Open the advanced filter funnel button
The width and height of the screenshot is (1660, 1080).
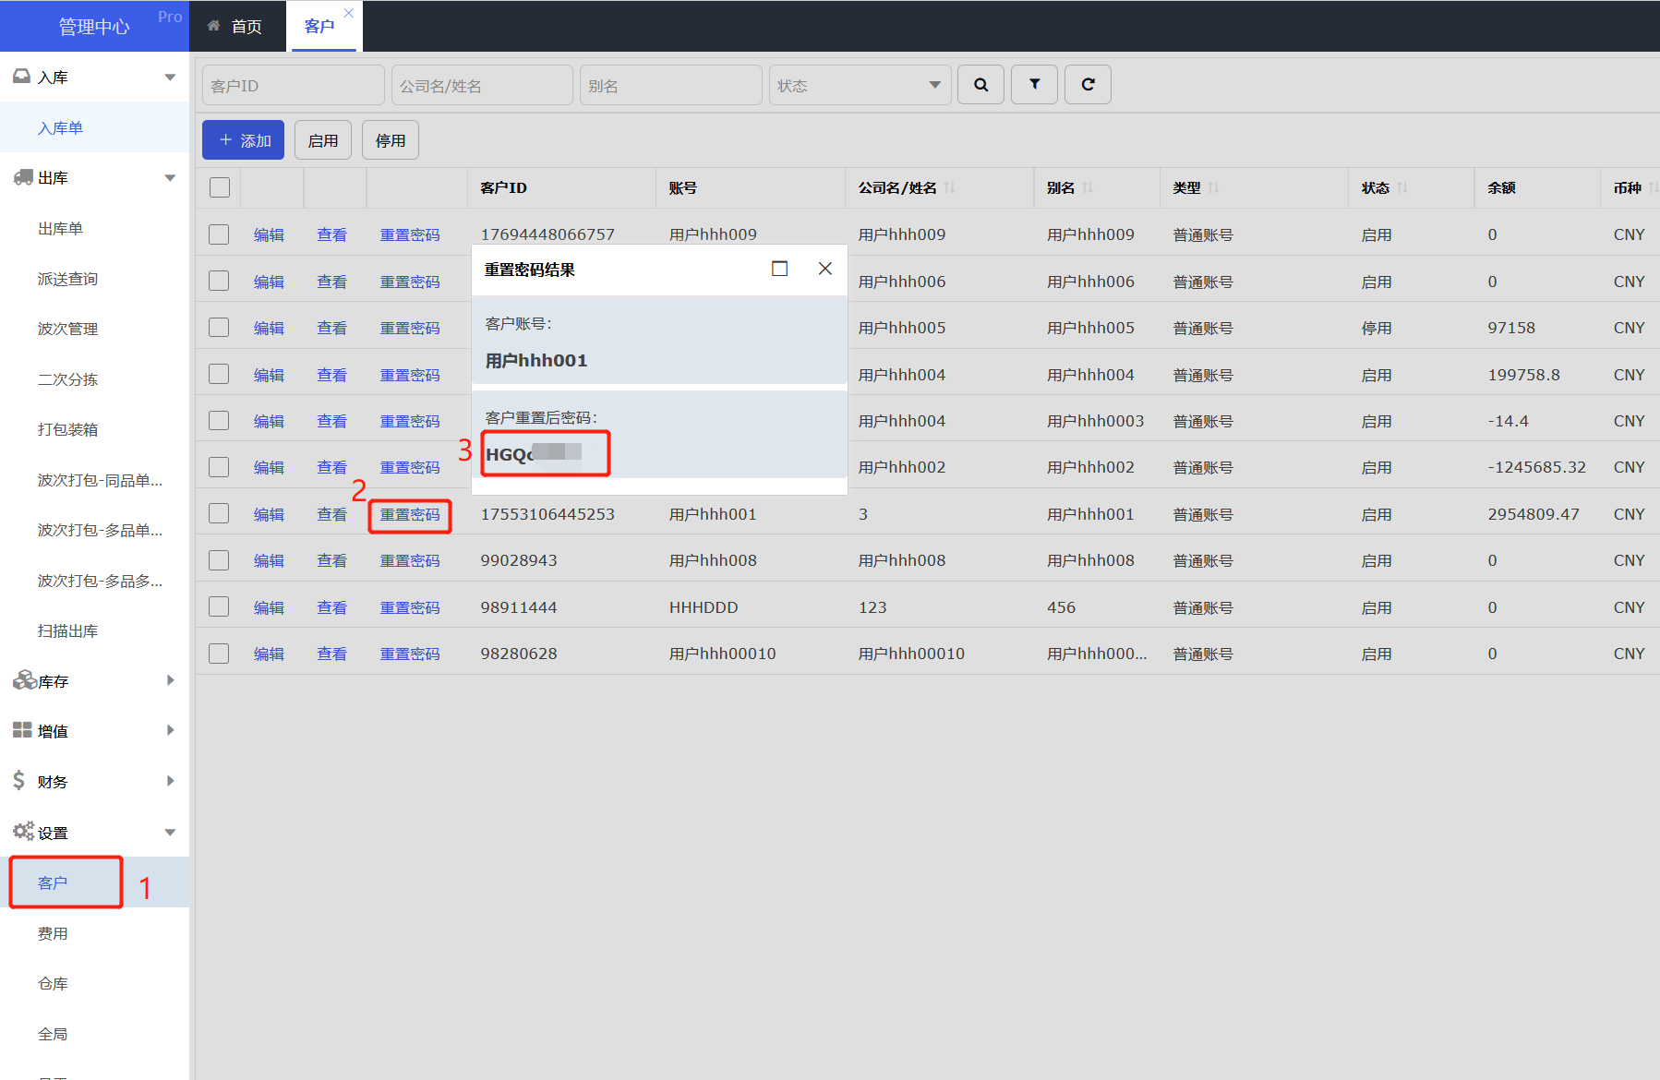[1034, 85]
